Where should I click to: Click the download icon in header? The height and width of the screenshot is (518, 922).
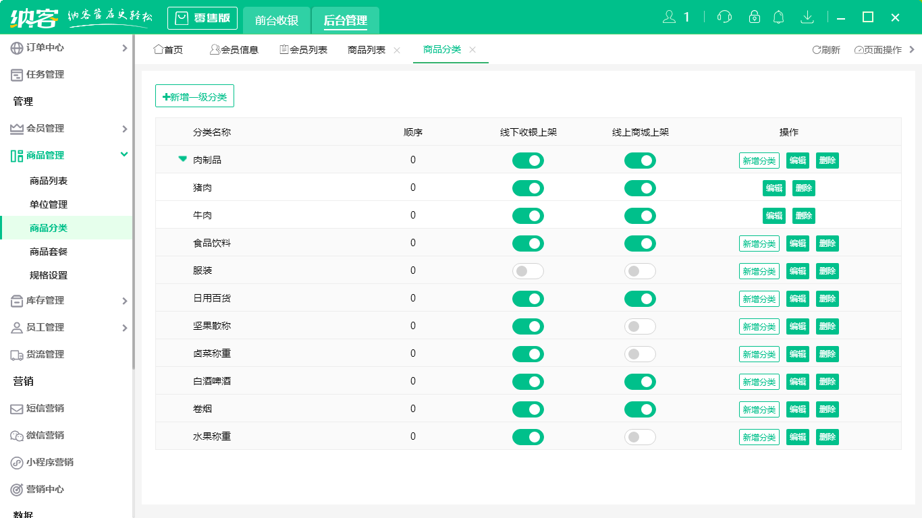(807, 17)
